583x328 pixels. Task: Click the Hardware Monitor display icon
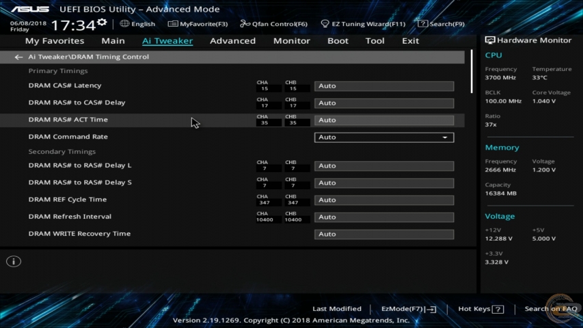(489, 40)
